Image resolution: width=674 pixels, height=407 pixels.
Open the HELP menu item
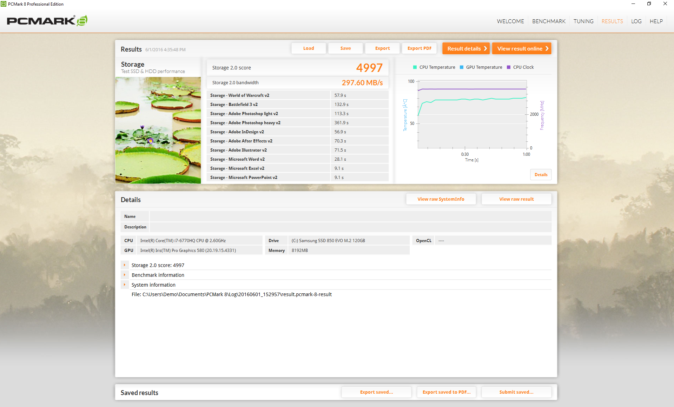[656, 21]
